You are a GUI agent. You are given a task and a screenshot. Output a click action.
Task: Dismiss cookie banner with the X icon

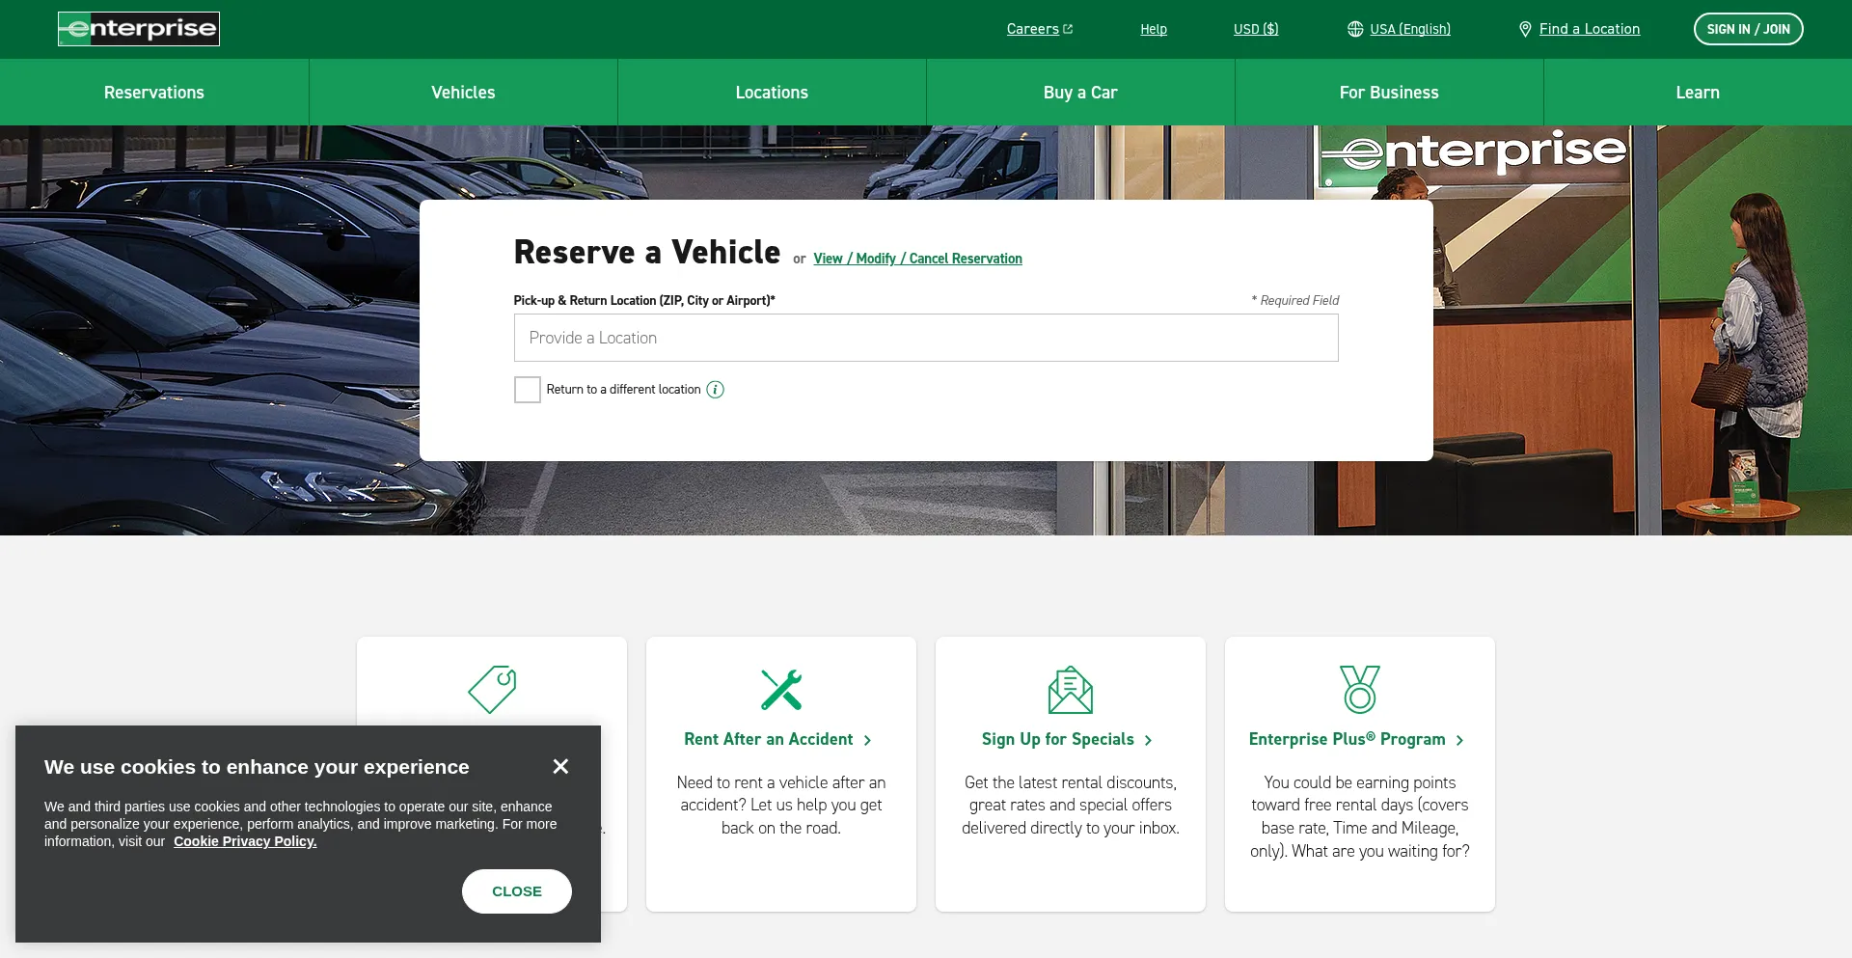click(560, 766)
